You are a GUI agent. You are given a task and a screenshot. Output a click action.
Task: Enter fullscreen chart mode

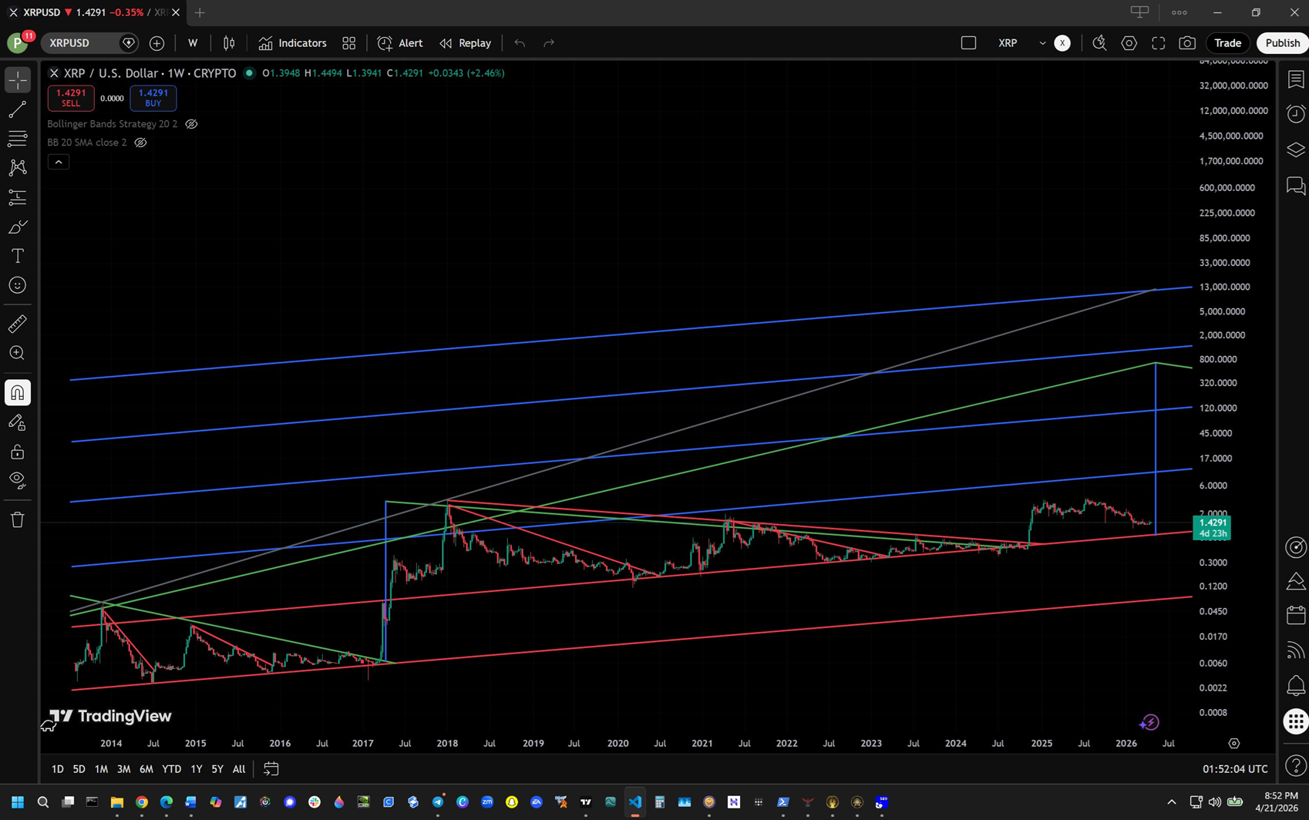pyautogui.click(x=1159, y=43)
